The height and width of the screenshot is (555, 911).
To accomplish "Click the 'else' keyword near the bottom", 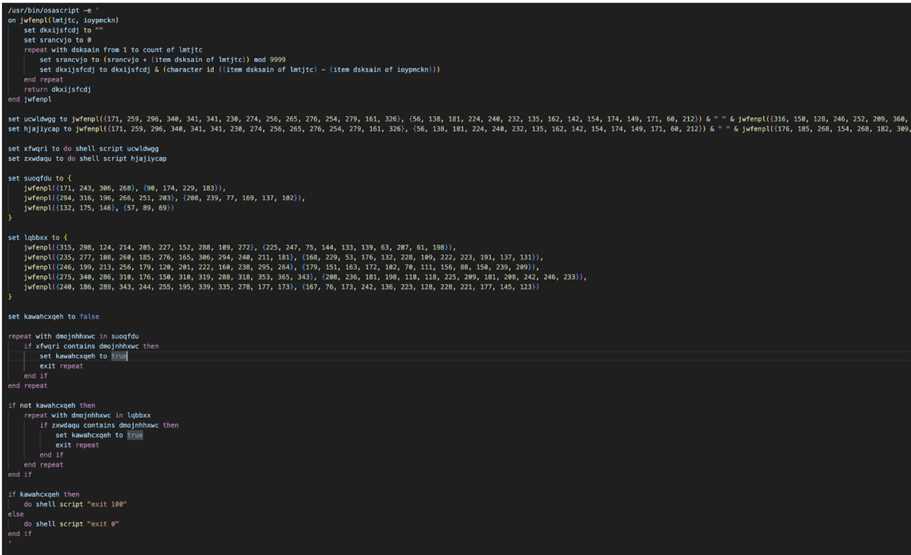I will pyautogui.click(x=15, y=514).
